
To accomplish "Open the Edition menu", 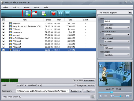I will coord(16,7).
